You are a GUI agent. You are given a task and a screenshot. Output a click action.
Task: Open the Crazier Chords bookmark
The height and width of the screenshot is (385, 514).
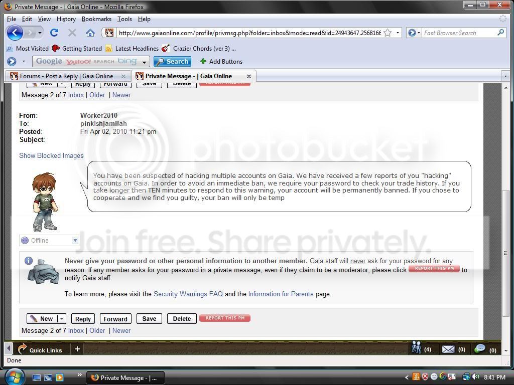tap(199, 49)
